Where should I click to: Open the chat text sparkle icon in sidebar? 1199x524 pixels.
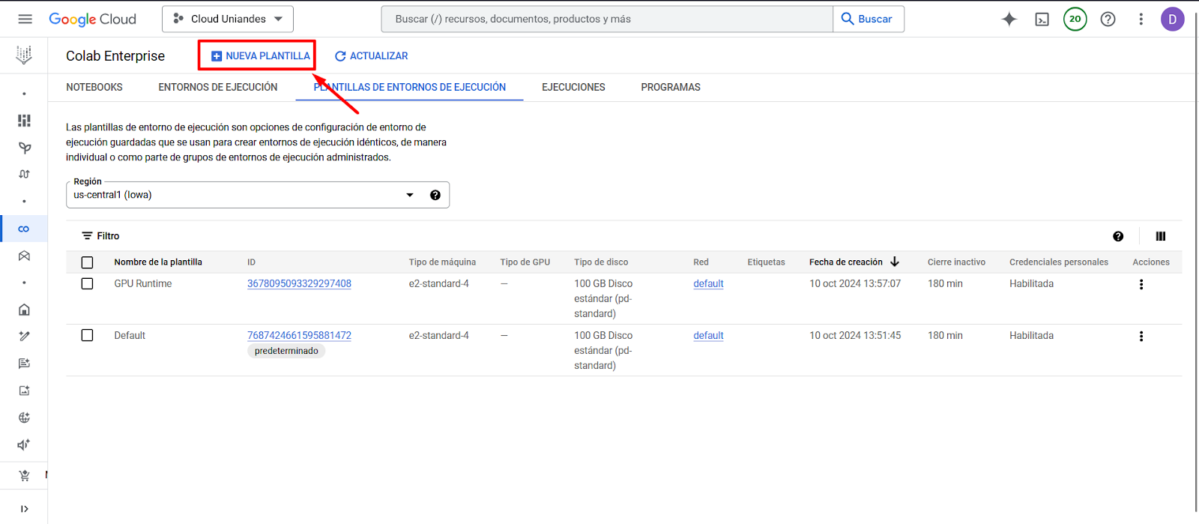click(x=24, y=364)
